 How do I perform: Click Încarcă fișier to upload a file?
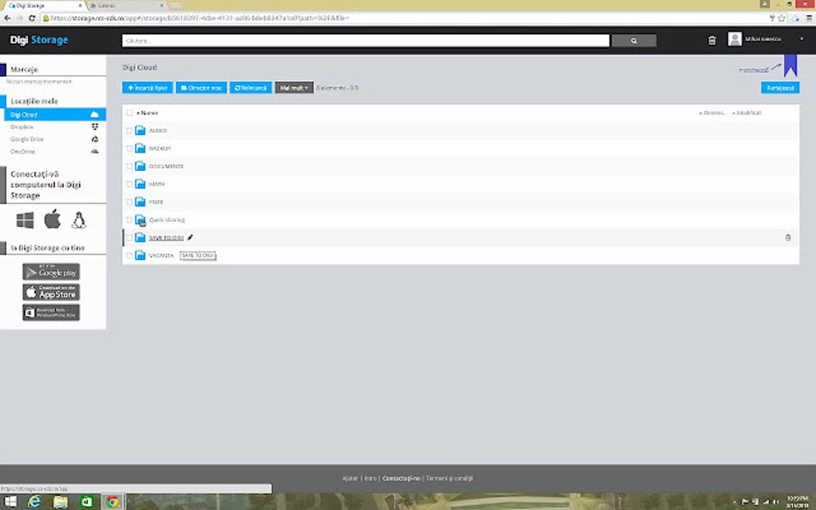pos(147,87)
